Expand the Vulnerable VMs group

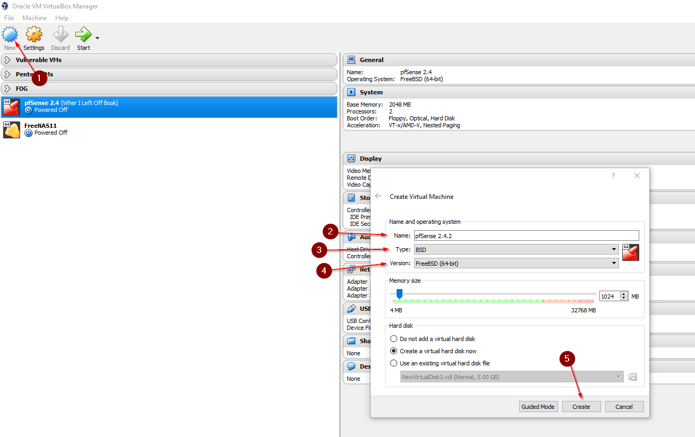point(169,60)
